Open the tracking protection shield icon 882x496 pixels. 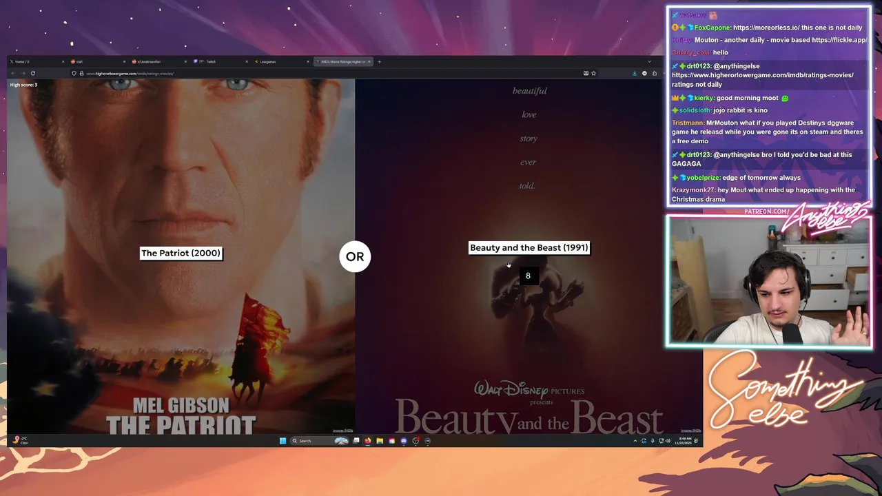pyautogui.click(x=74, y=73)
